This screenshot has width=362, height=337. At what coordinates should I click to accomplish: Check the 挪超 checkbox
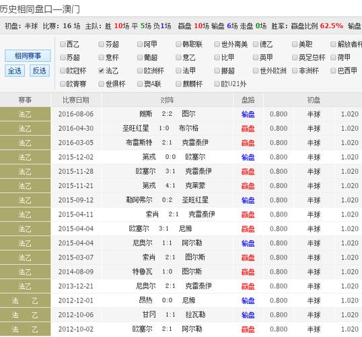pyautogui.click(x=217, y=71)
